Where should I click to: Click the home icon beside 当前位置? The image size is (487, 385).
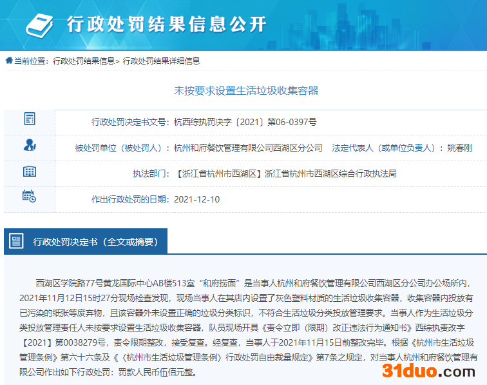pos(9,61)
